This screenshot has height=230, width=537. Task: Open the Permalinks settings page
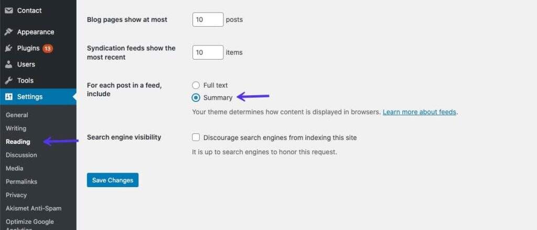click(22, 181)
